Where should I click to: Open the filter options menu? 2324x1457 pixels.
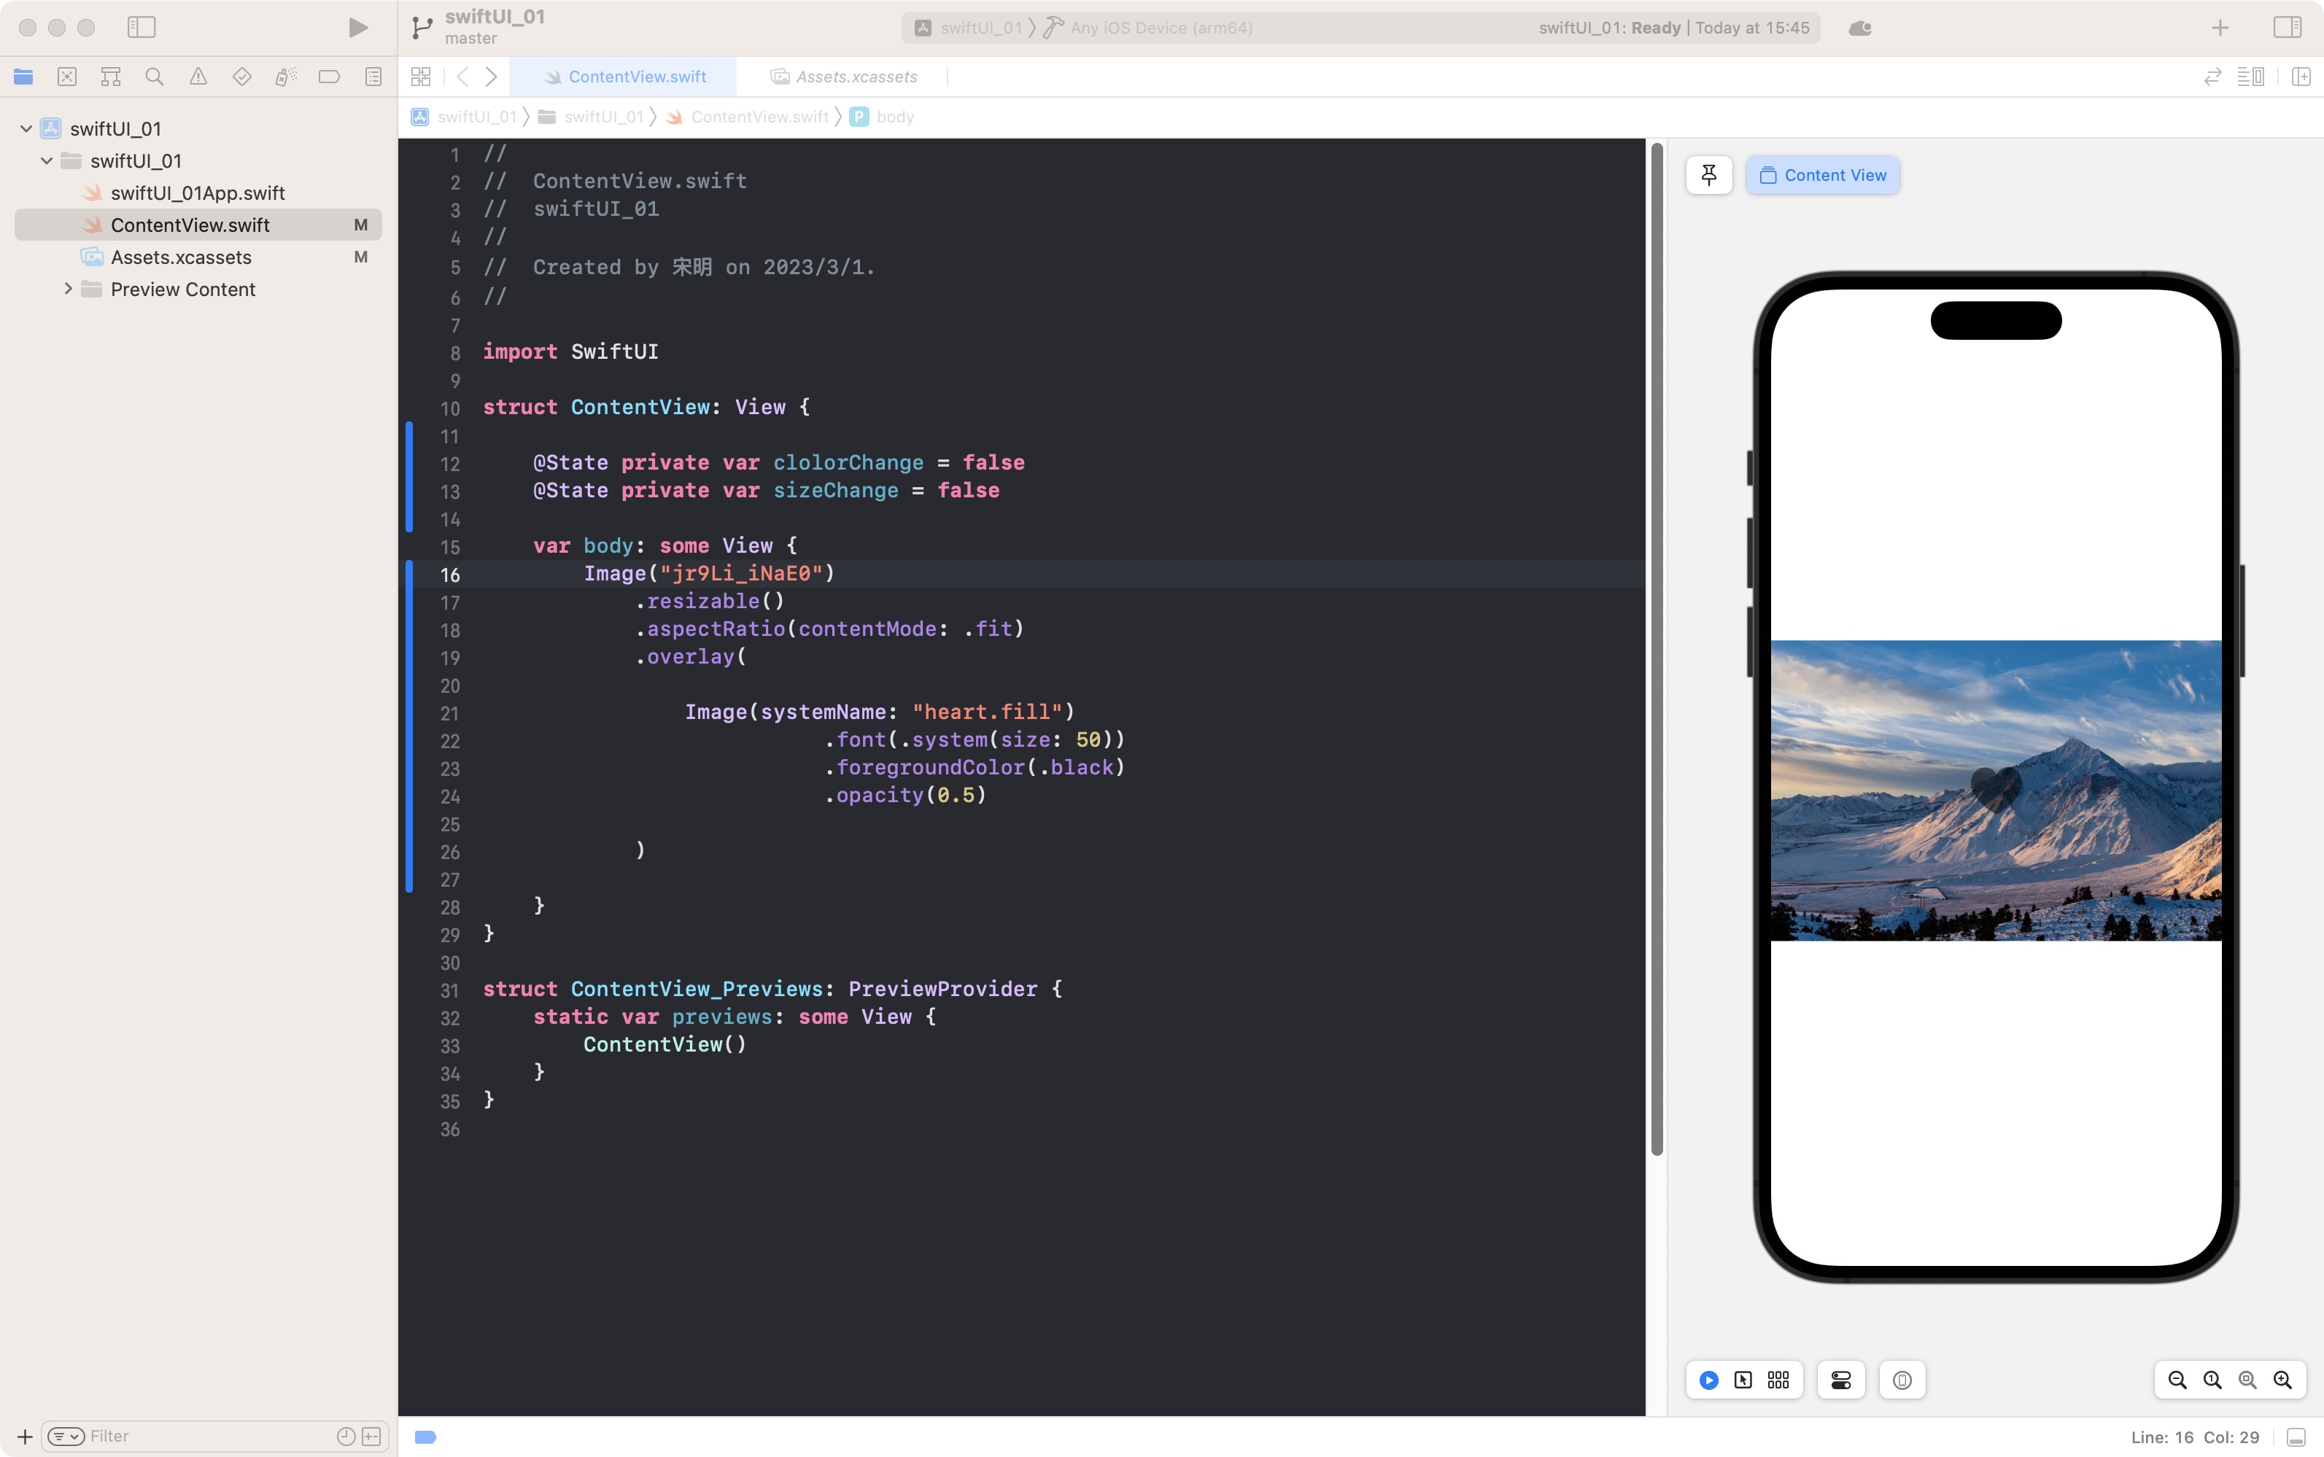(66, 1436)
